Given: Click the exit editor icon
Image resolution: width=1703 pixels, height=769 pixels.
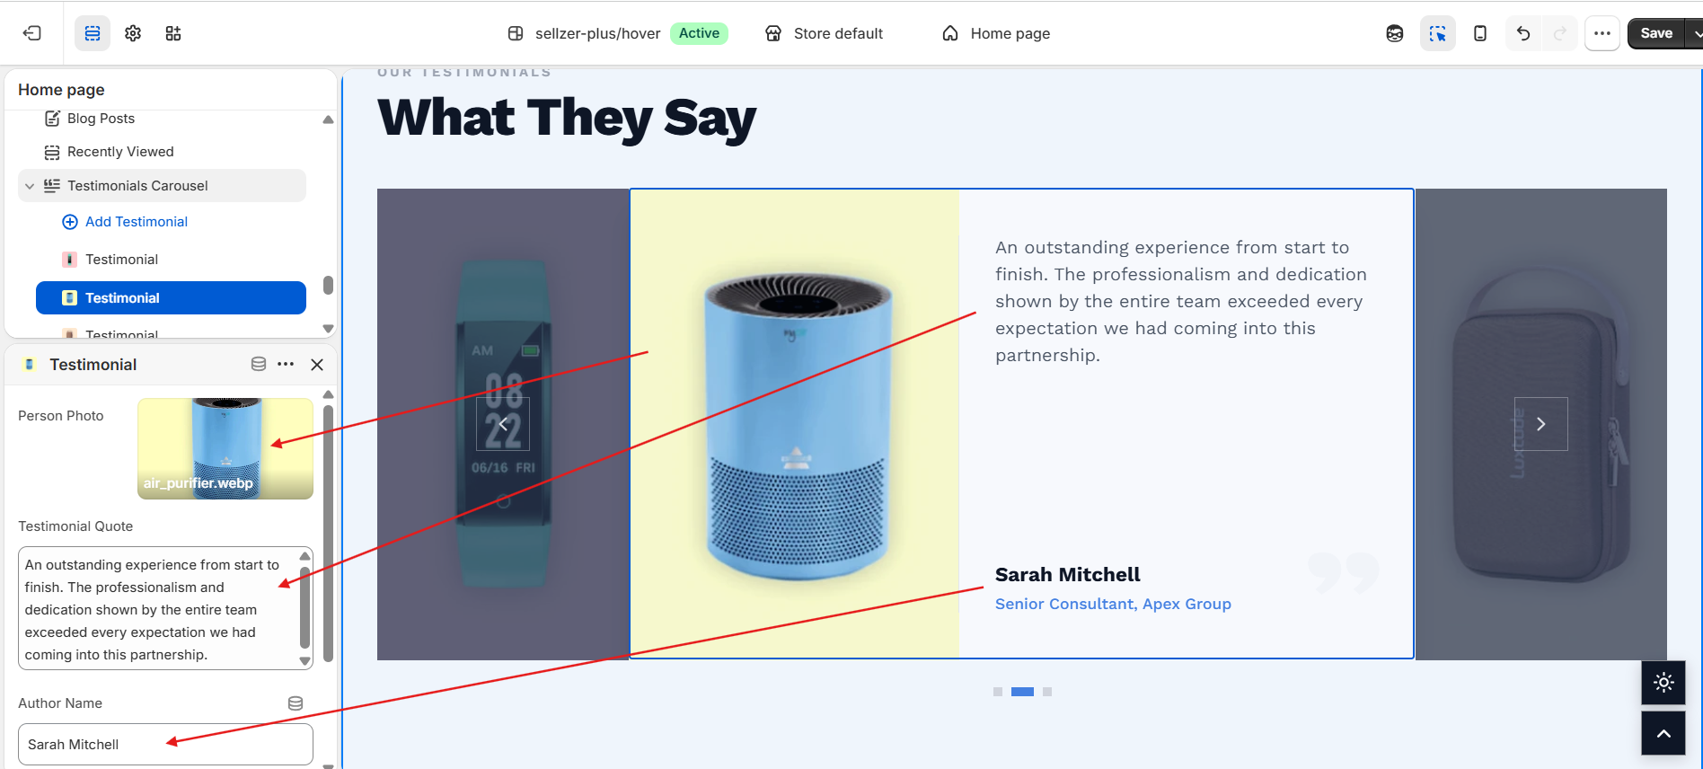Looking at the screenshot, I should coord(32,33).
